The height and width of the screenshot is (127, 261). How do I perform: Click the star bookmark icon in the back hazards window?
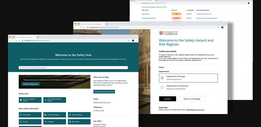click(x=245, y=3)
